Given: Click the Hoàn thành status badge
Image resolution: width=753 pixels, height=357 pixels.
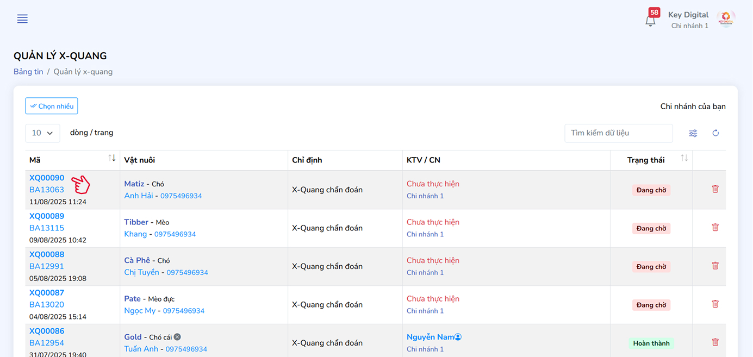Looking at the screenshot, I should point(651,343).
